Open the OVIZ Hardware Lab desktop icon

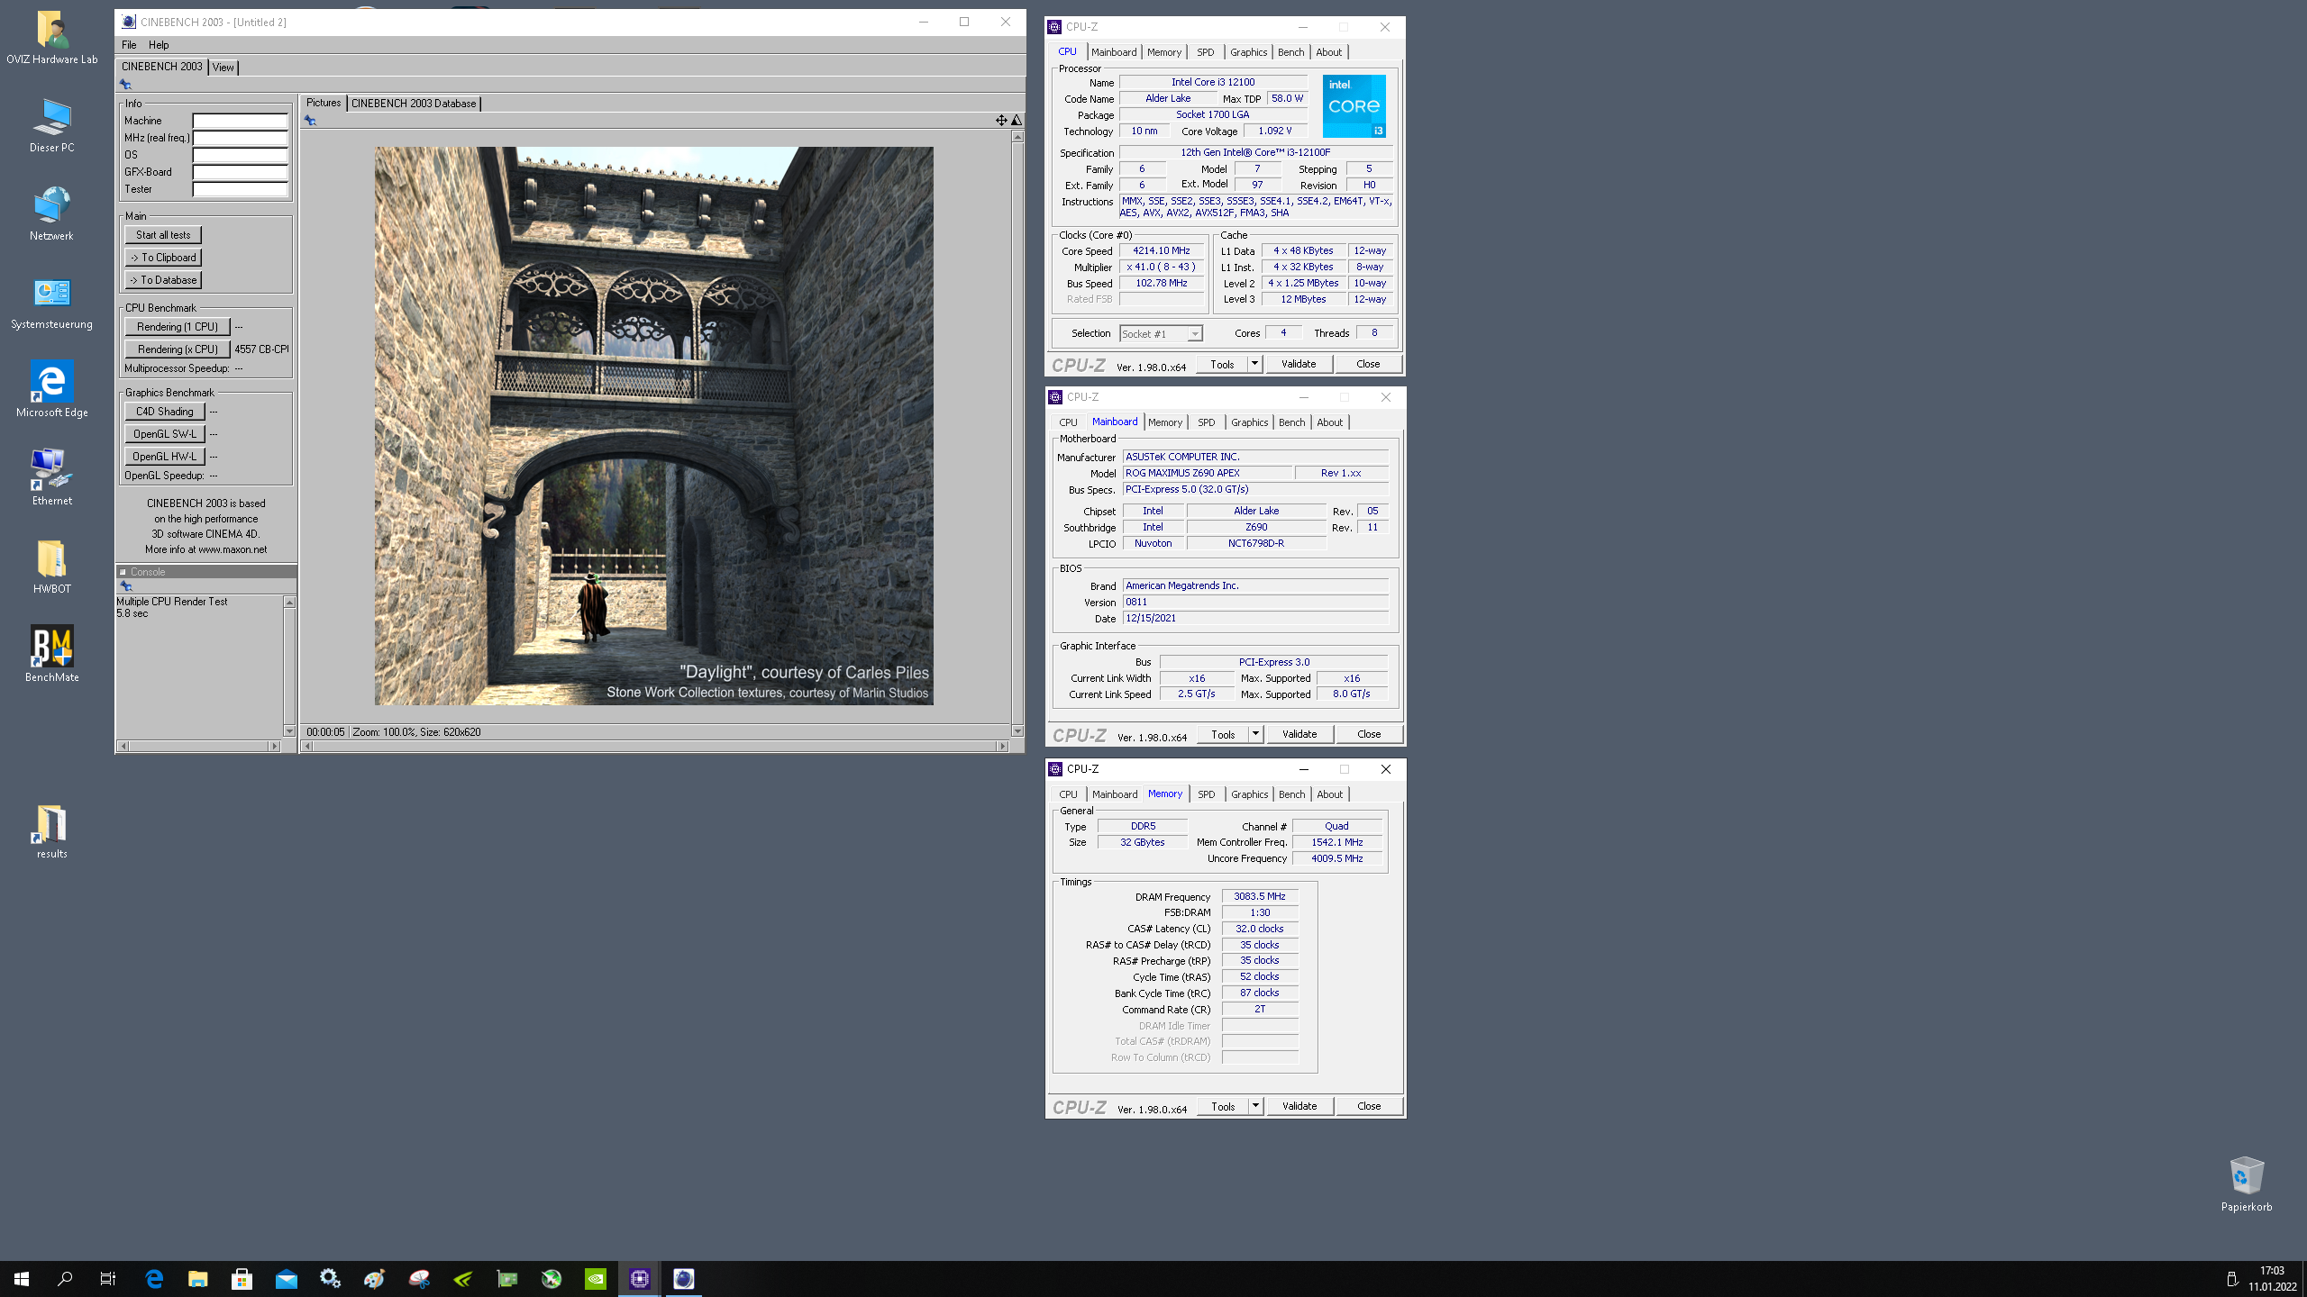pyautogui.click(x=51, y=38)
